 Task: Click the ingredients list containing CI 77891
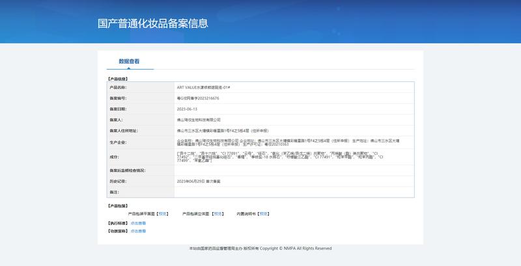point(280,157)
